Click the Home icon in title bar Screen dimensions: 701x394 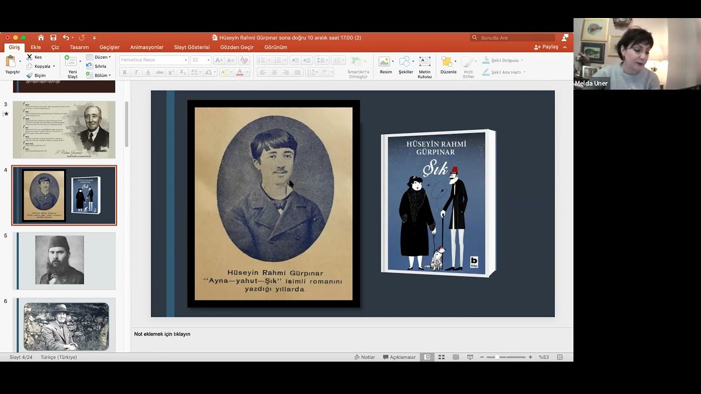[41, 38]
